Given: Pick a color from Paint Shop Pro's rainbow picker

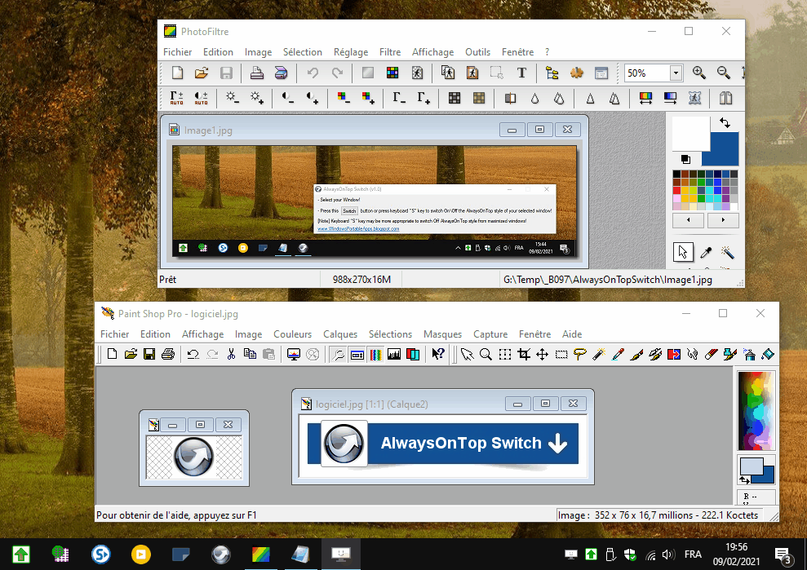Looking at the screenshot, I should click(x=756, y=410).
